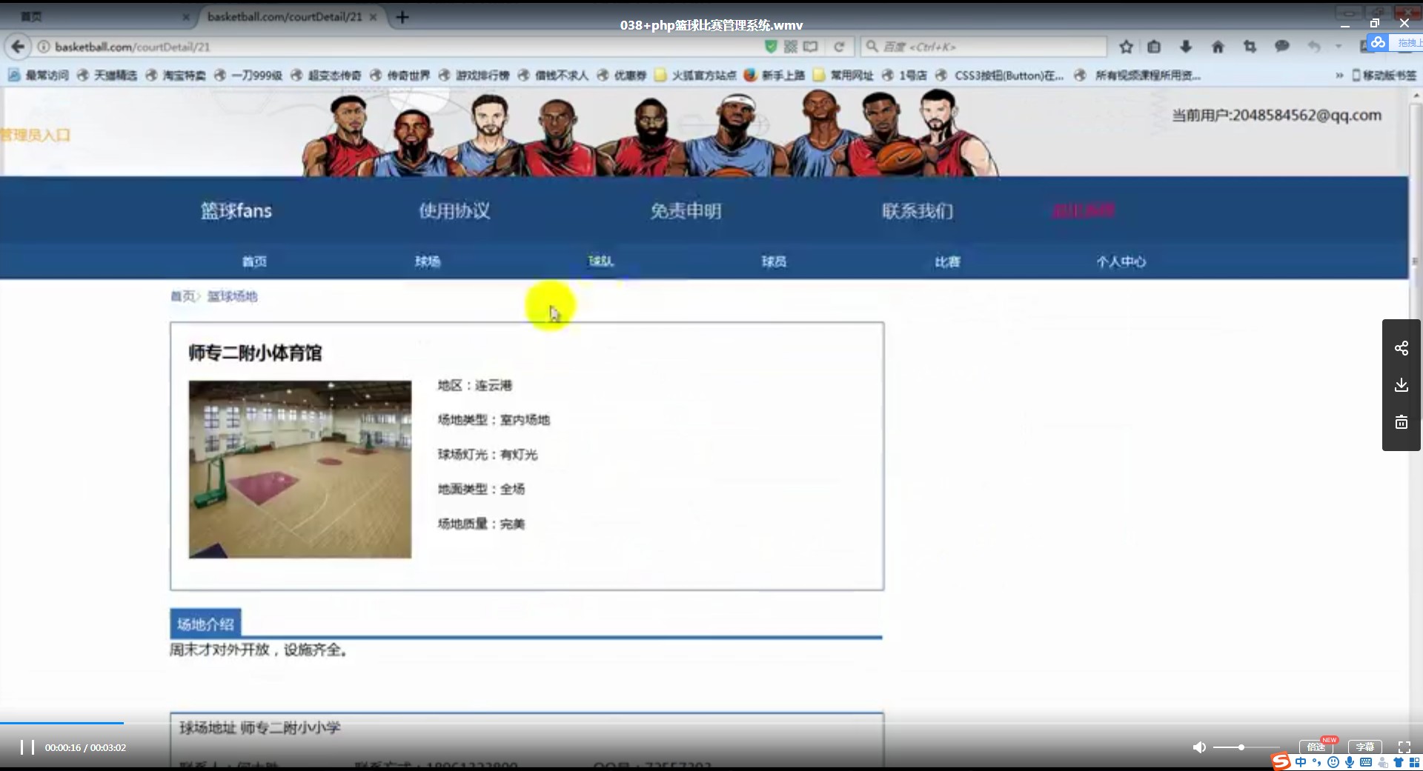1423x771 pixels.
Task: Open the 免责申明 menu item
Action: pos(686,211)
